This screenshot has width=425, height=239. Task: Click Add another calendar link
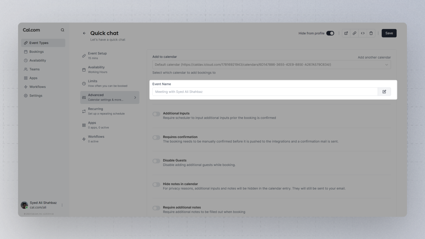click(x=374, y=57)
